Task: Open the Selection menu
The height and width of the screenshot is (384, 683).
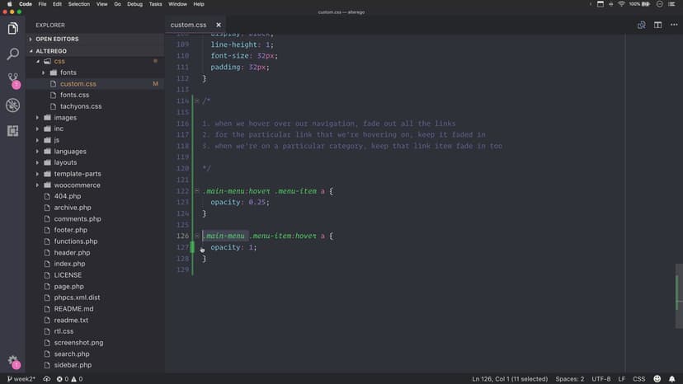Action: (79, 4)
